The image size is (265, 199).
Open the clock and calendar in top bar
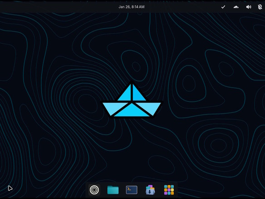click(132, 7)
